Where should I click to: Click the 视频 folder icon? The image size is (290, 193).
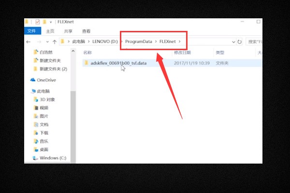[36, 108]
